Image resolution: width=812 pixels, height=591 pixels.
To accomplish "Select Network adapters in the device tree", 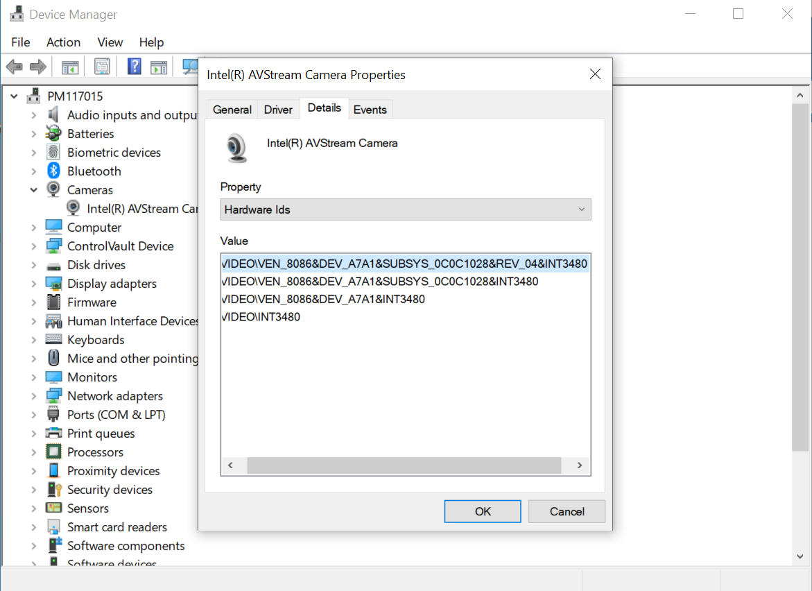I will [x=114, y=396].
